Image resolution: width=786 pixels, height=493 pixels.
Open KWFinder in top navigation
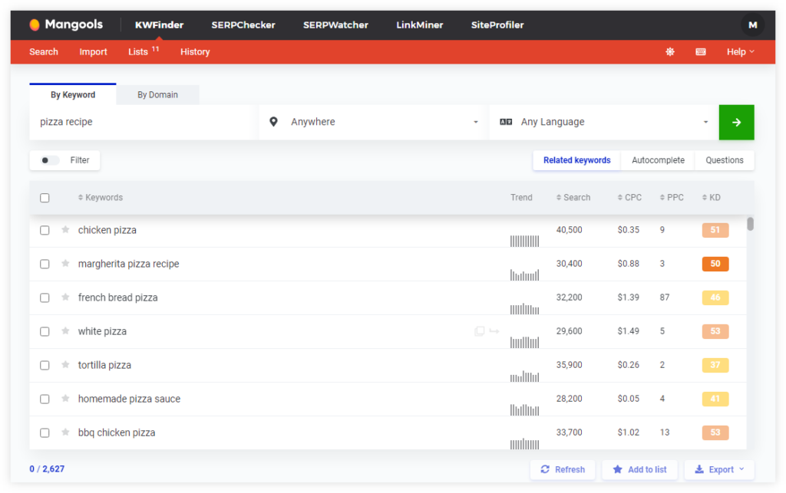[x=159, y=25]
